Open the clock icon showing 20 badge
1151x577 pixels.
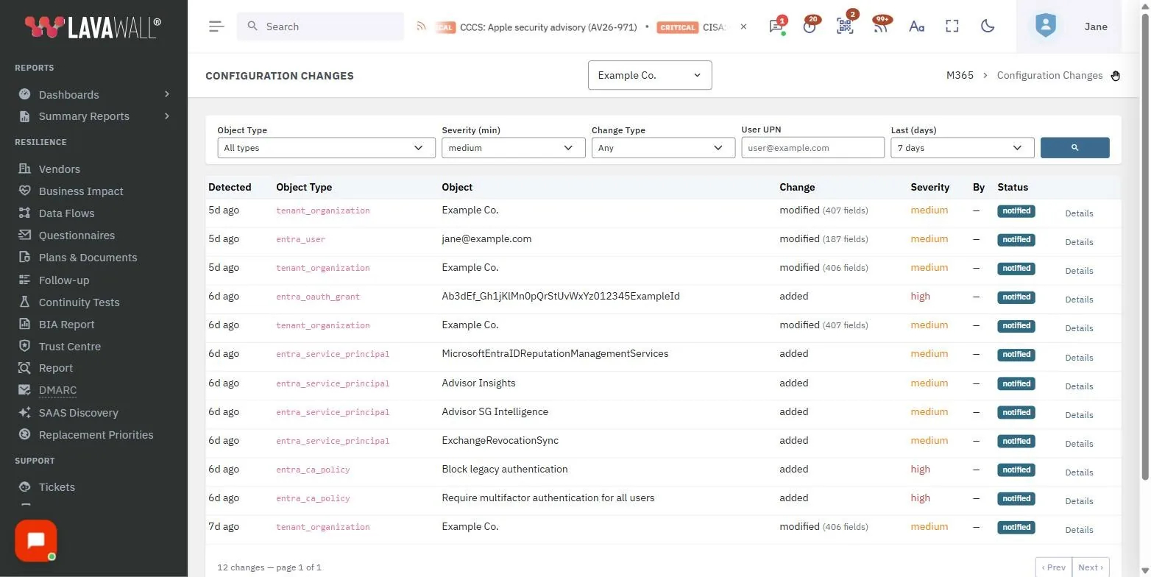click(x=810, y=26)
